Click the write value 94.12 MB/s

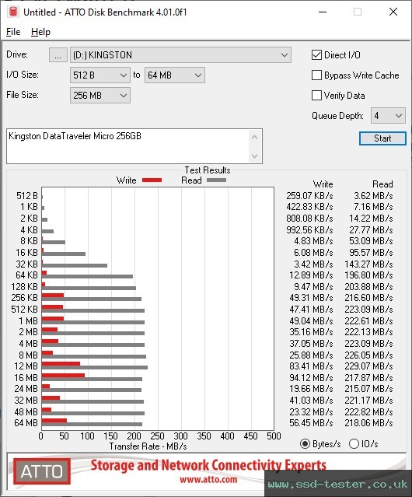pyautogui.click(x=311, y=378)
